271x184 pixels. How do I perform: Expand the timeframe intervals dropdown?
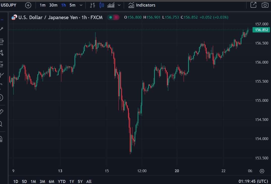(81, 5)
